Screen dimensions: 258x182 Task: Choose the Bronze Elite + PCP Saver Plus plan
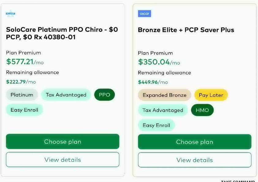[x=195, y=142]
